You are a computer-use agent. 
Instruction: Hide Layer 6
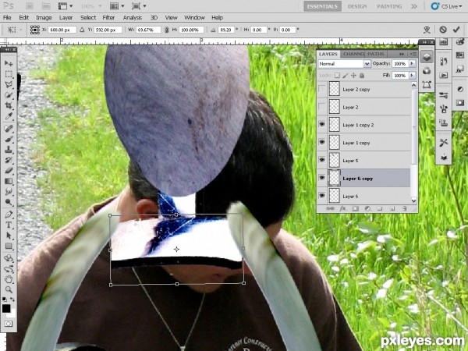(x=322, y=196)
